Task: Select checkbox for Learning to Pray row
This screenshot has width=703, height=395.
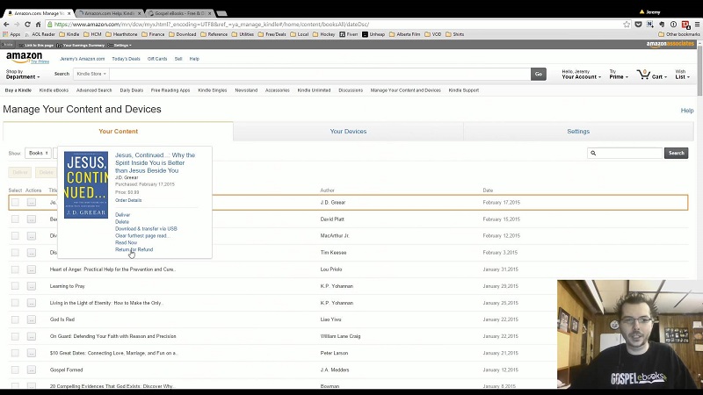Action: 15,286
